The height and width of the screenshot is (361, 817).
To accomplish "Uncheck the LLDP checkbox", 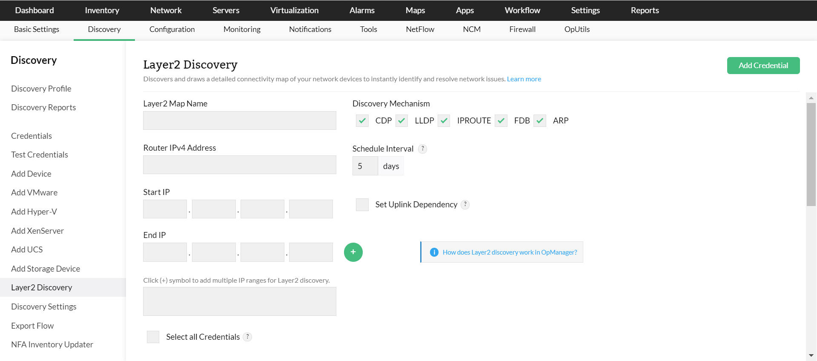I will [401, 121].
